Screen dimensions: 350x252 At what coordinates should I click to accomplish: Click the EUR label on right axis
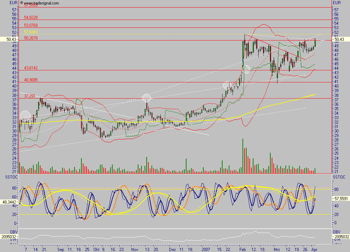pos(337,3)
